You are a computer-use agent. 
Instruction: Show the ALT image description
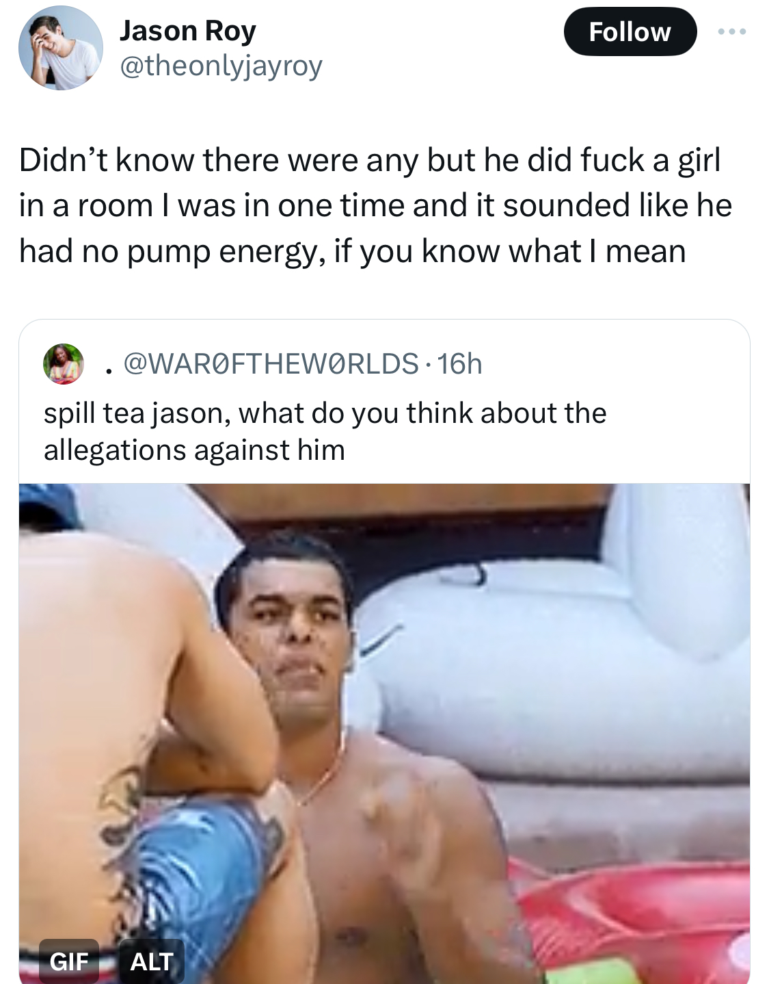pos(151,961)
